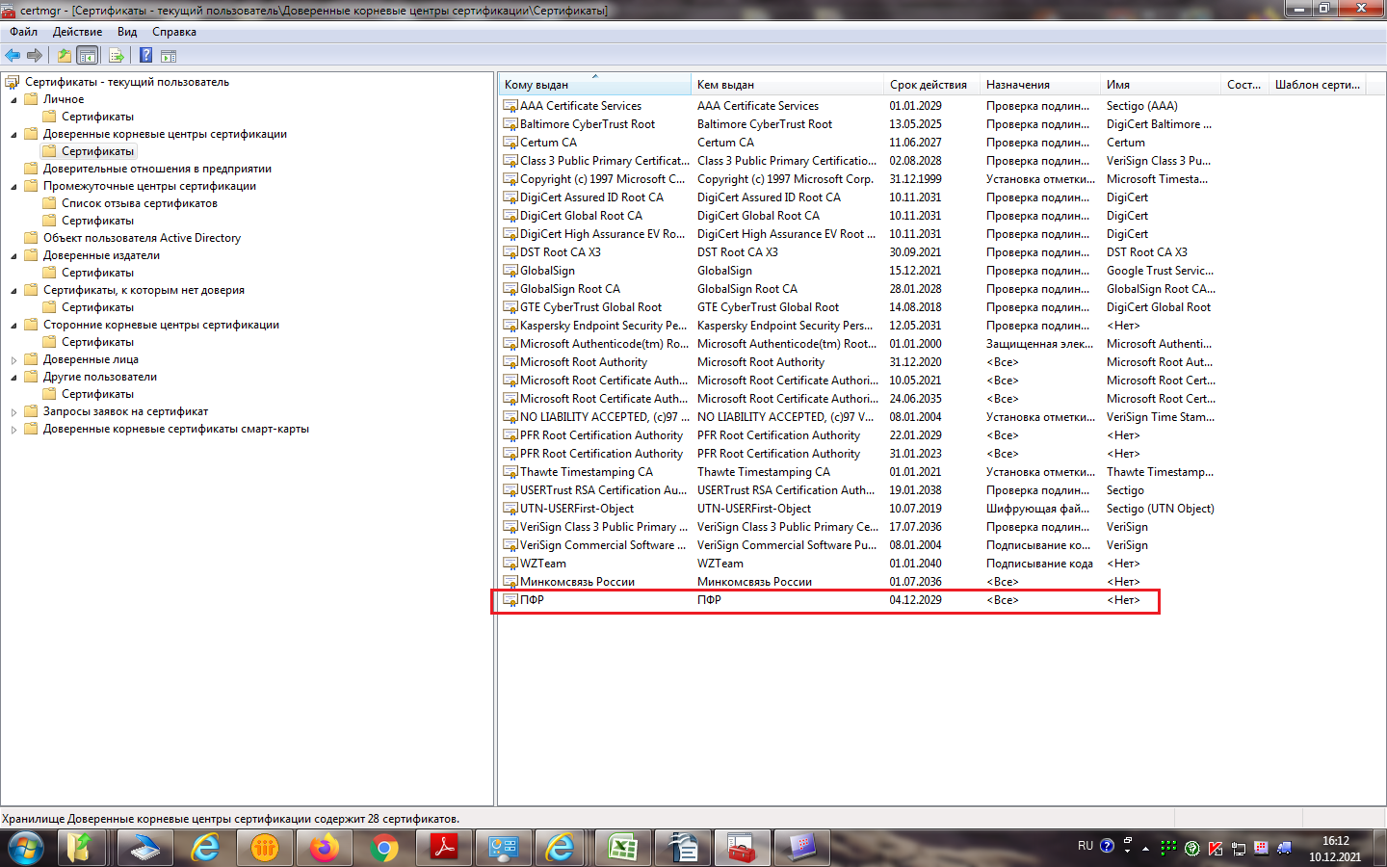
Task: Open the Файл menu
Action: pos(24,32)
